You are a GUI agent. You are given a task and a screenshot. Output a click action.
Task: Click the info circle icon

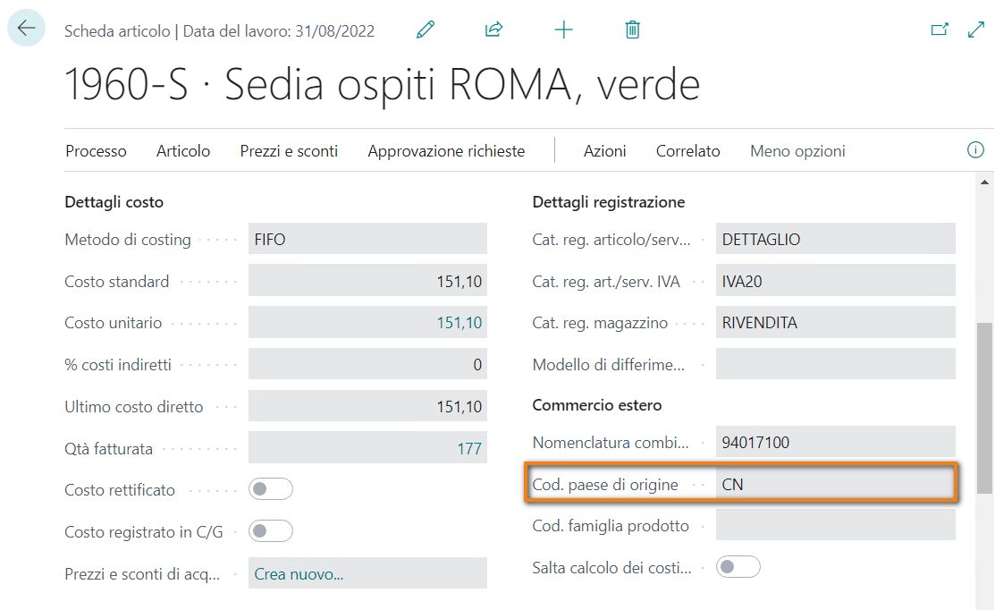pyautogui.click(x=975, y=150)
